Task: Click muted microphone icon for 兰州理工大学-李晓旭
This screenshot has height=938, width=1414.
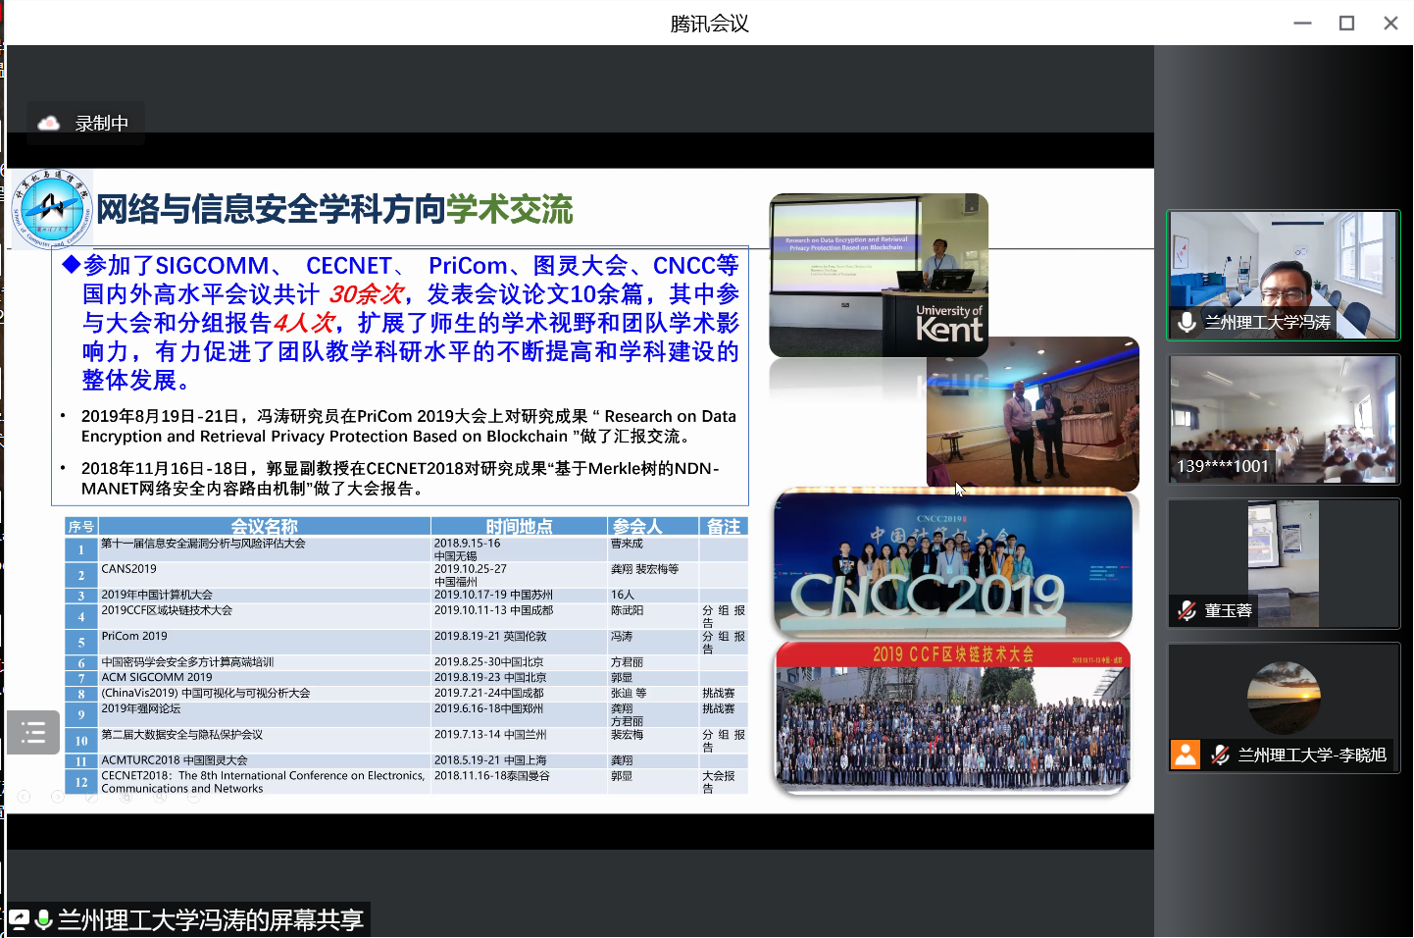Action: click(x=1221, y=755)
